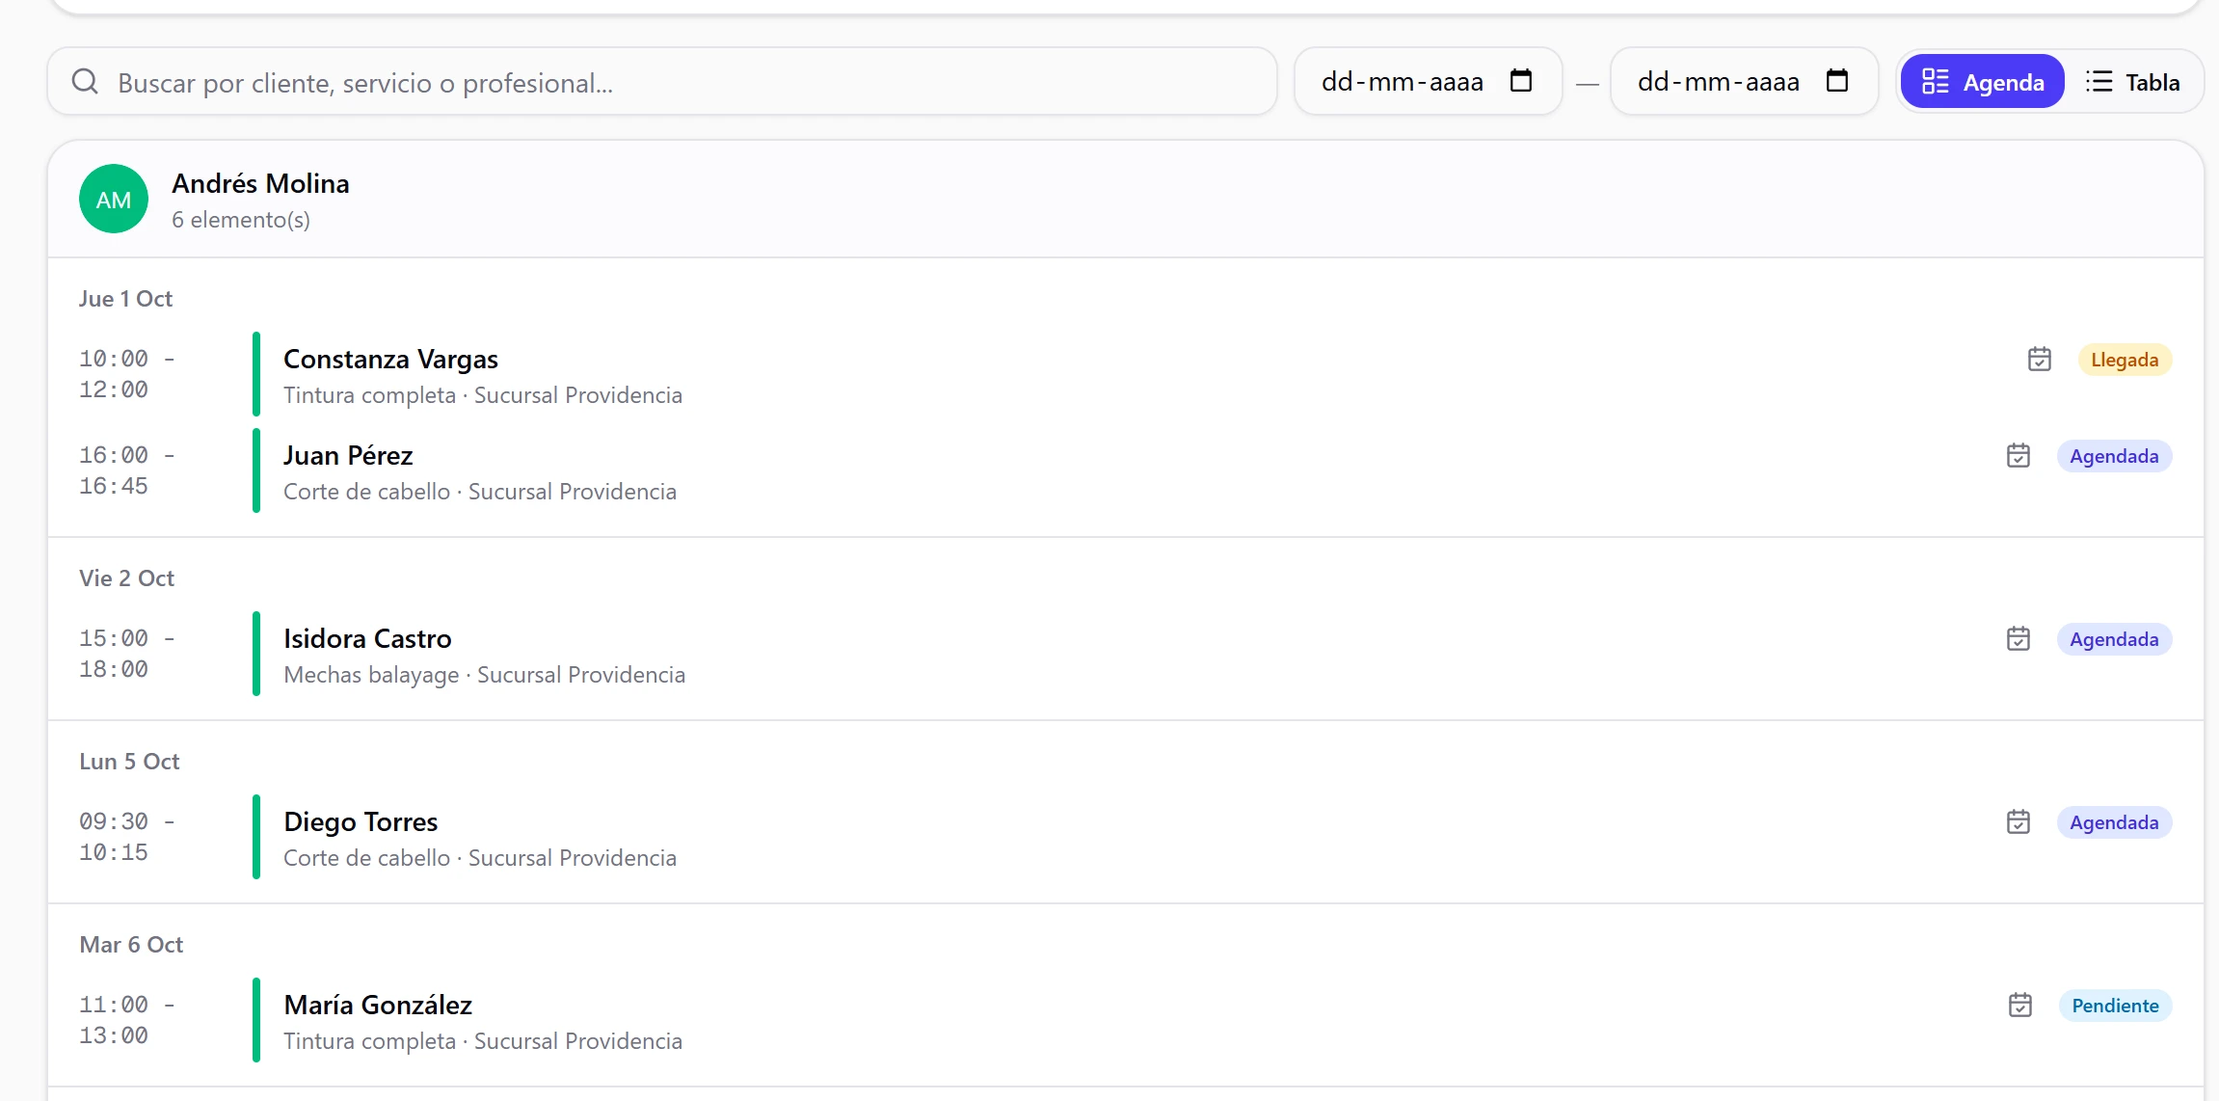Viewport: 2219px width, 1101px height.
Task: Click the search magnifier icon
Action: tap(85, 82)
